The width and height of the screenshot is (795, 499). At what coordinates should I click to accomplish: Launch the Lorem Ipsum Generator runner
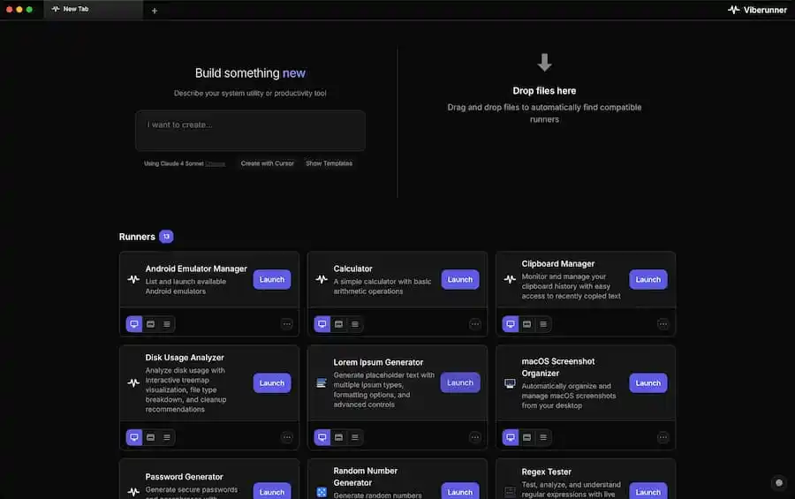[x=460, y=383]
